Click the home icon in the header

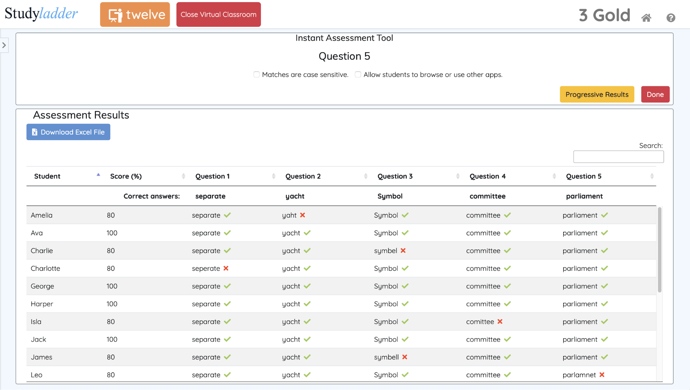[x=646, y=18]
